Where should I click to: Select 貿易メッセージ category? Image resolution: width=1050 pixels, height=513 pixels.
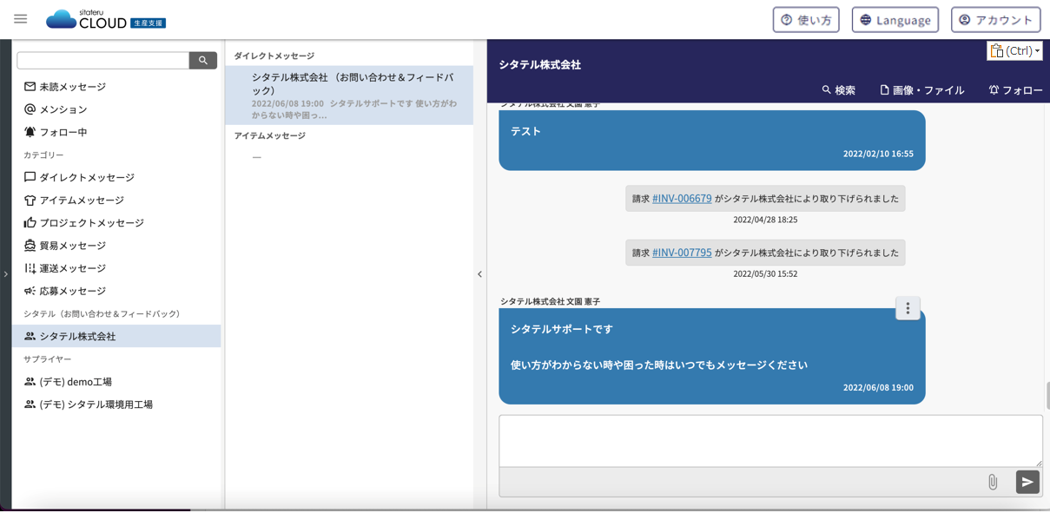(x=116, y=246)
